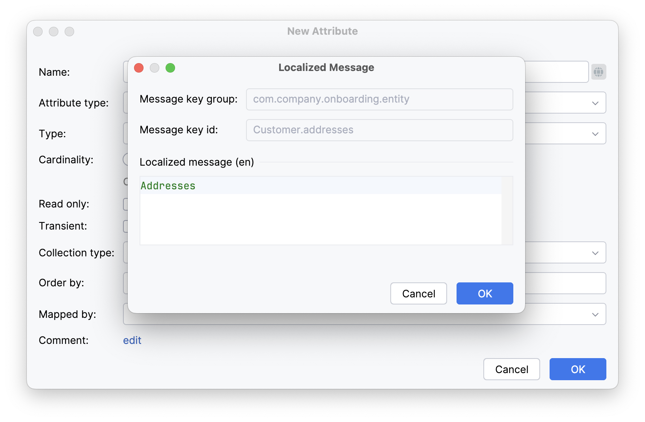Cancel the Localized Message dialog

[x=418, y=293]
